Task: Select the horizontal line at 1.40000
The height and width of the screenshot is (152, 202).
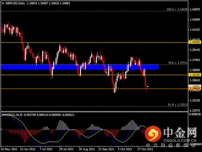Action: coord(94,42)
